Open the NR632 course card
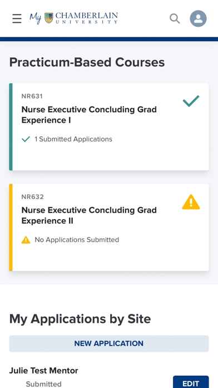This screenshot has height=388, width=218. [x=109, y=227]
